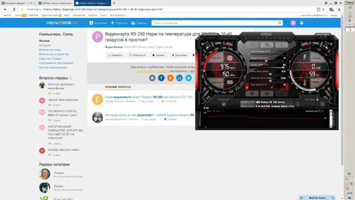Screen dimensions: 355x200
Task: Switch to 'Mail.Ru: почта, поиск' browser tab
Action: 55,3
